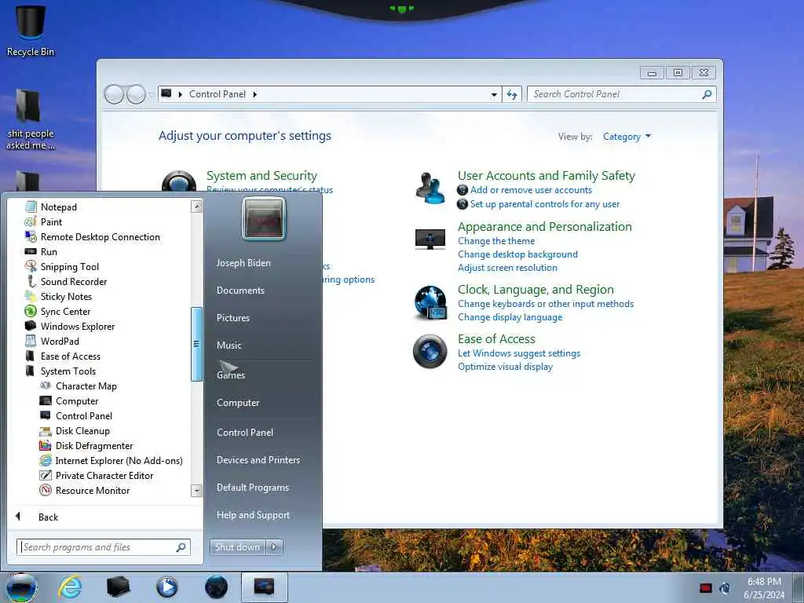Click the Shut down button
The image size is (804, 603).
click(237, 547)
